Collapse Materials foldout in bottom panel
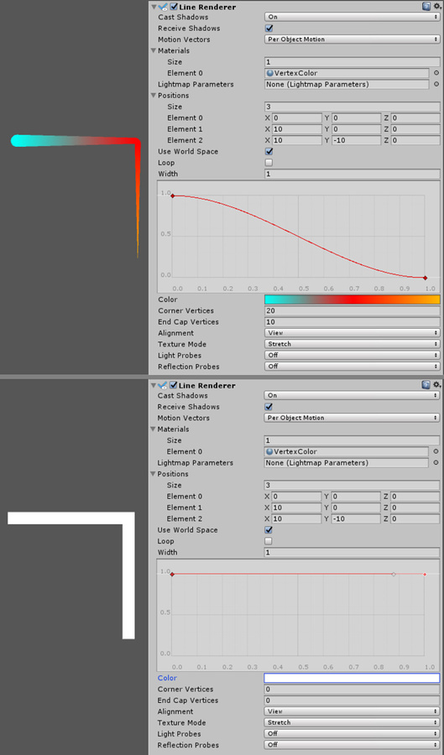 click(x=153, y=429)
